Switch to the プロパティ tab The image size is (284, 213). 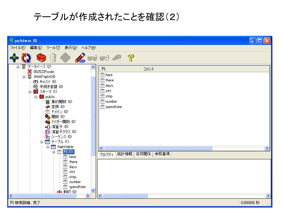(x=106, y=155)
